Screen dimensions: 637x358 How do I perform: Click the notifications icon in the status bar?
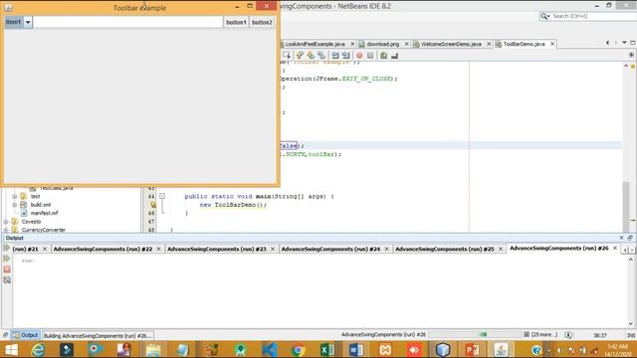coord(568,335)
